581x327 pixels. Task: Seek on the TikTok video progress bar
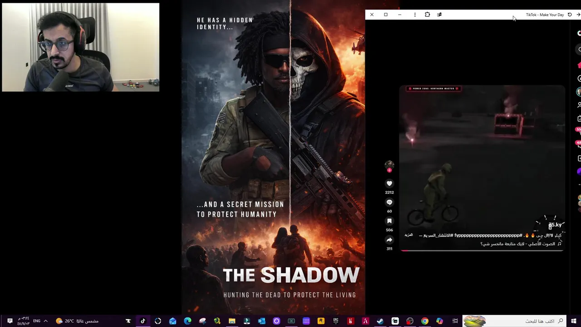pyautogui.click(x=482, y=250)
